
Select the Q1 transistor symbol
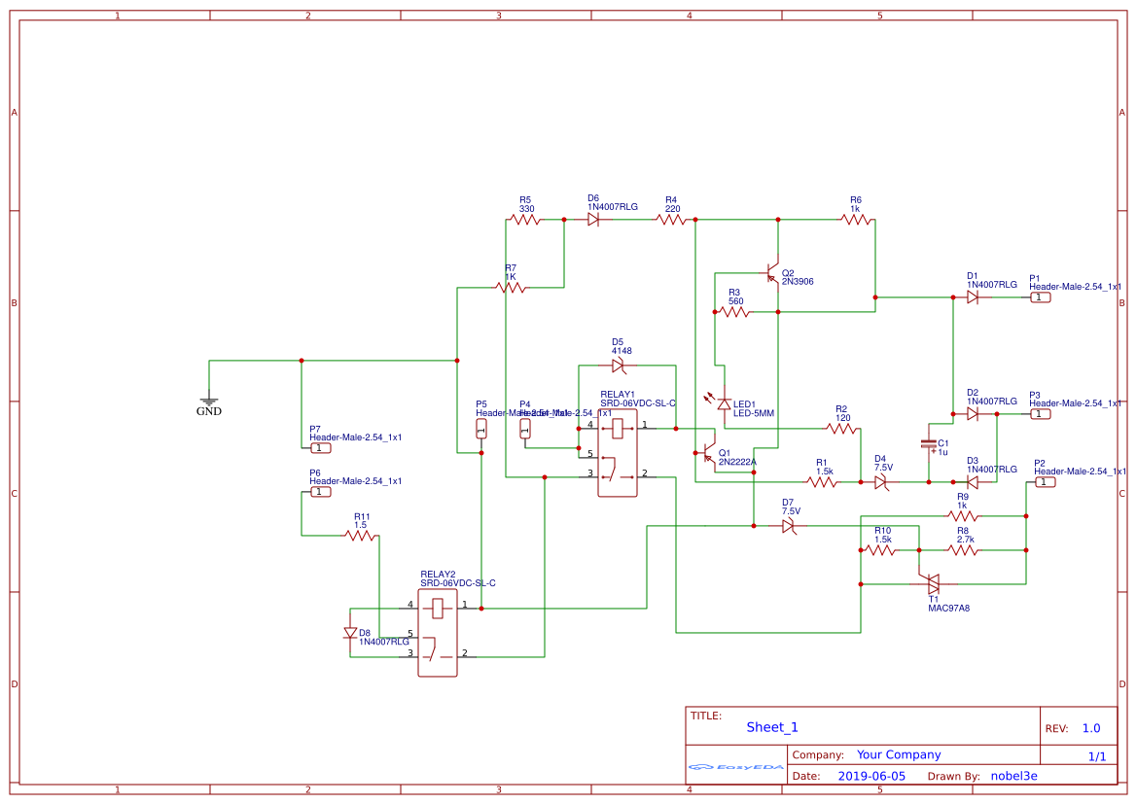(x=708, y=454)
